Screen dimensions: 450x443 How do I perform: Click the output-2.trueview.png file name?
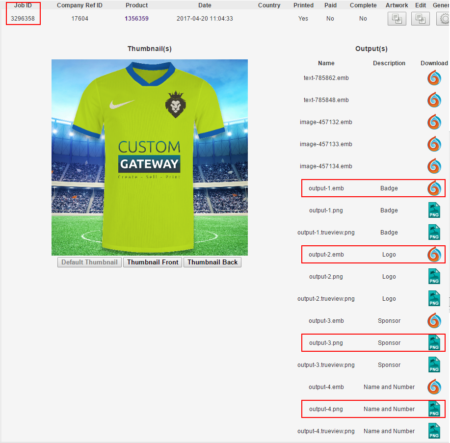(x=326, y=299)
